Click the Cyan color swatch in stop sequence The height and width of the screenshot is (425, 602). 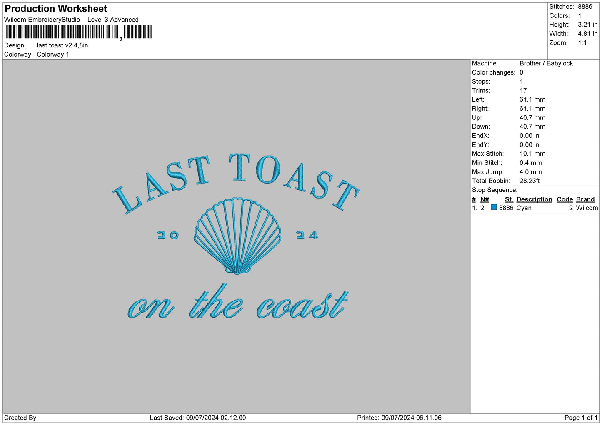494,207
